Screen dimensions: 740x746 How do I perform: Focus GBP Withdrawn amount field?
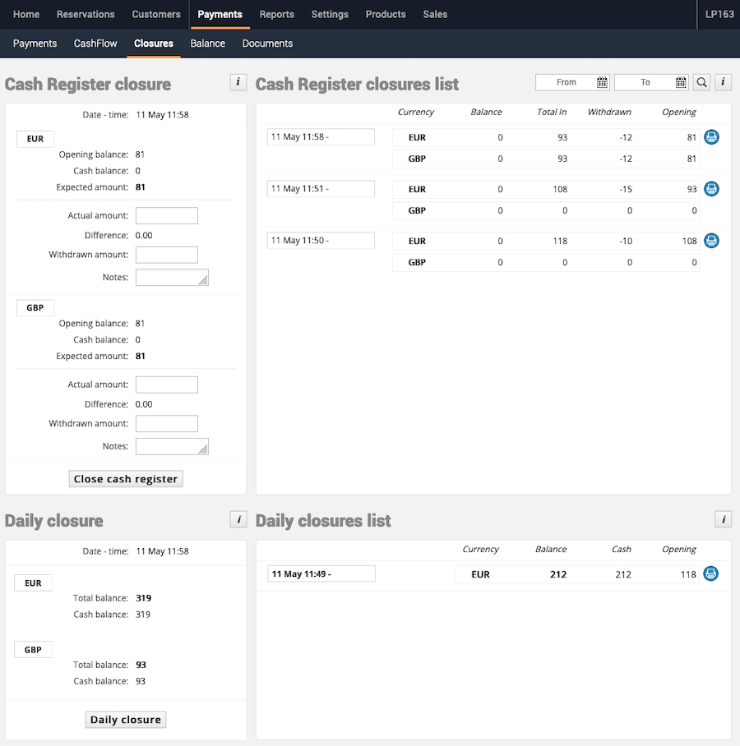167,423
